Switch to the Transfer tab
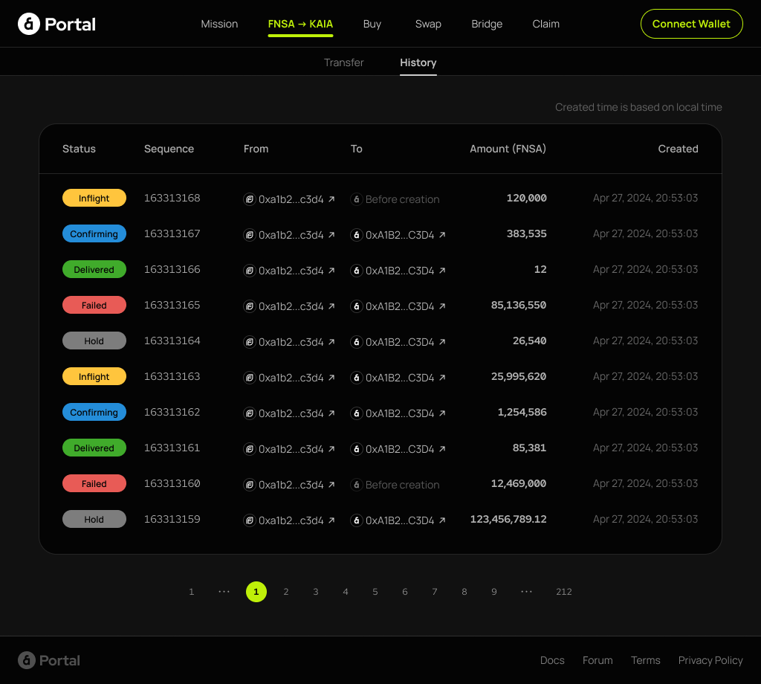This screenshot has width=761, height=684. pyautogui.click(x=343, y=62)
